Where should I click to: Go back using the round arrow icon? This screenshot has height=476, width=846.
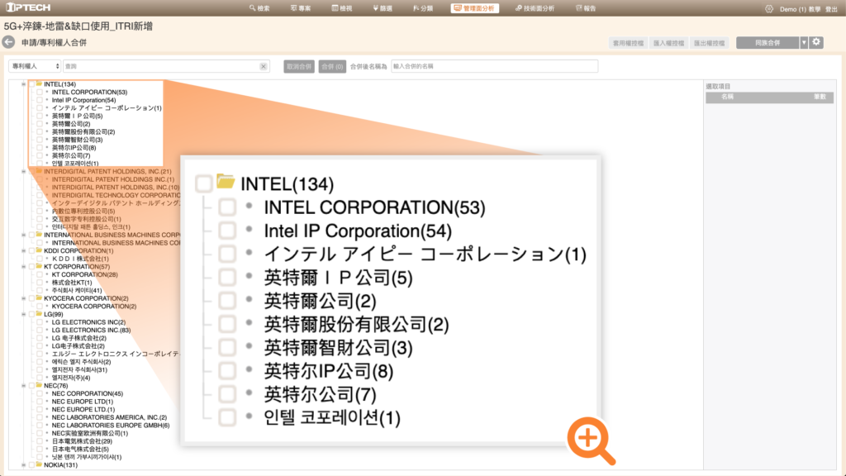tap(8, 42)
